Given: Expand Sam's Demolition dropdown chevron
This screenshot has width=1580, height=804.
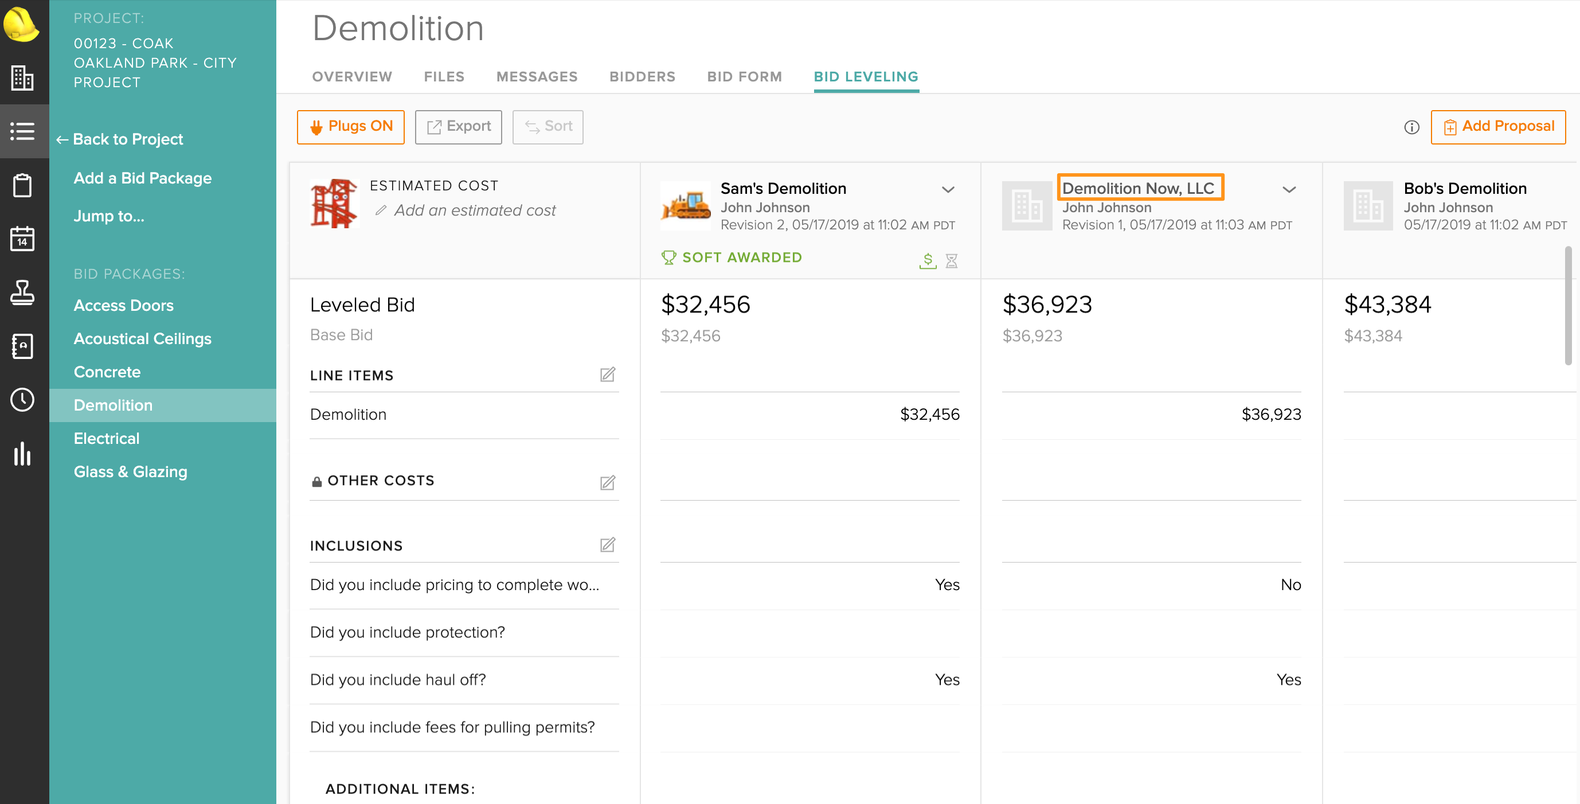Looking at the screenshot, I should point(948,190).
